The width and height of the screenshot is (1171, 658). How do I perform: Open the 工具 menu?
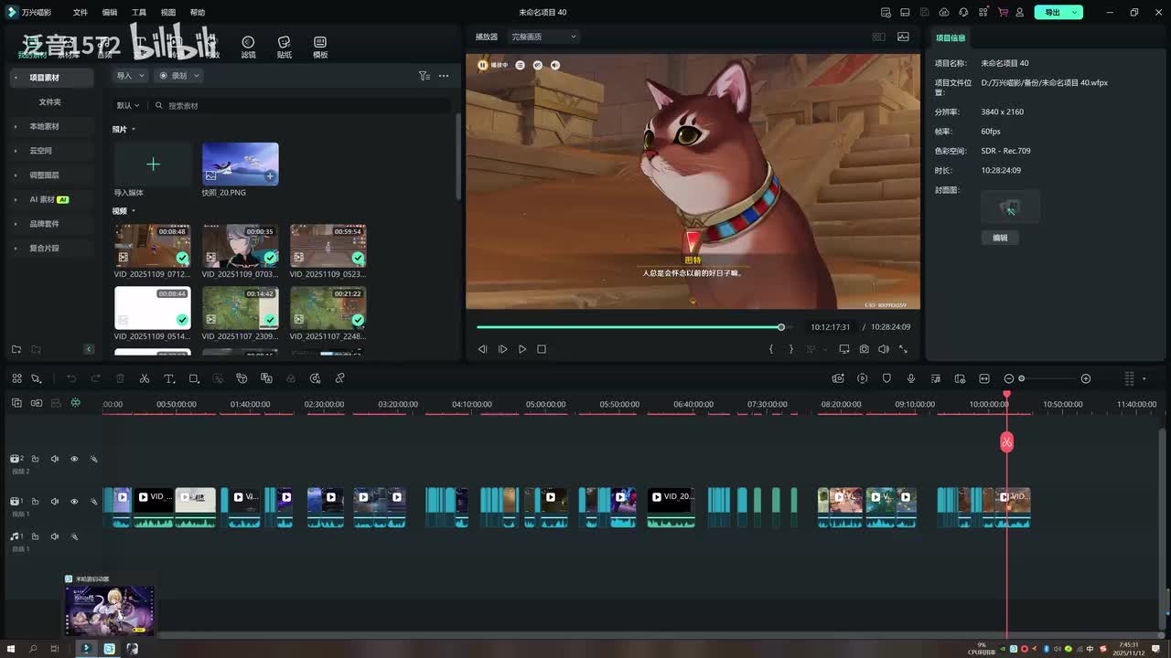[x=139, y=13]
